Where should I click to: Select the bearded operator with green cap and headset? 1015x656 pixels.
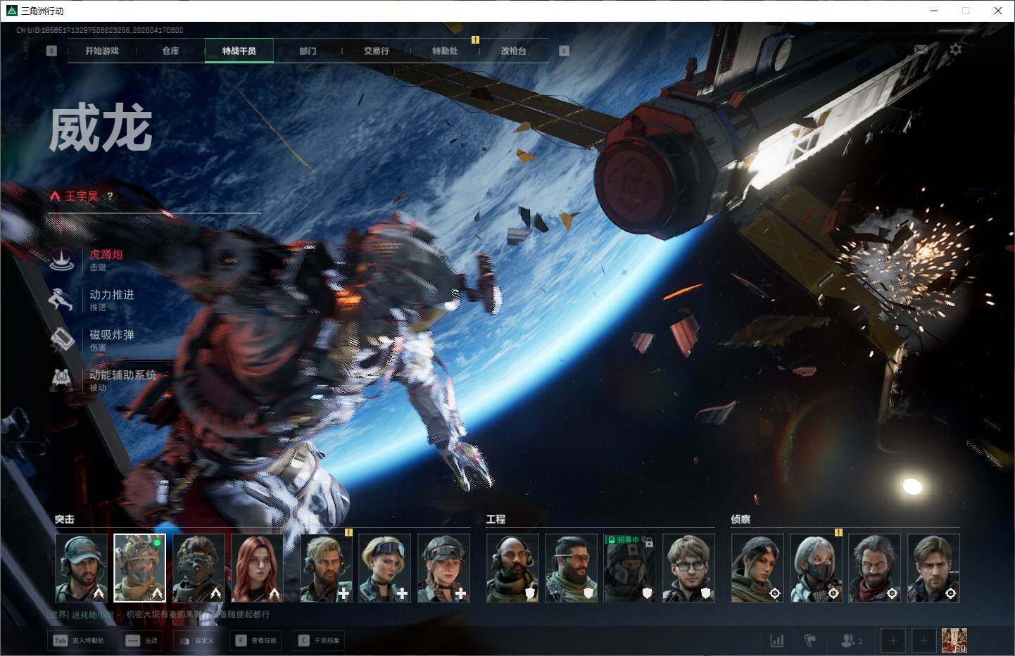(x=81, y=568)
